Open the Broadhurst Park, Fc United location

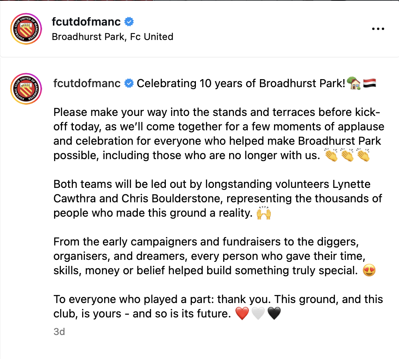coord(113,37)
